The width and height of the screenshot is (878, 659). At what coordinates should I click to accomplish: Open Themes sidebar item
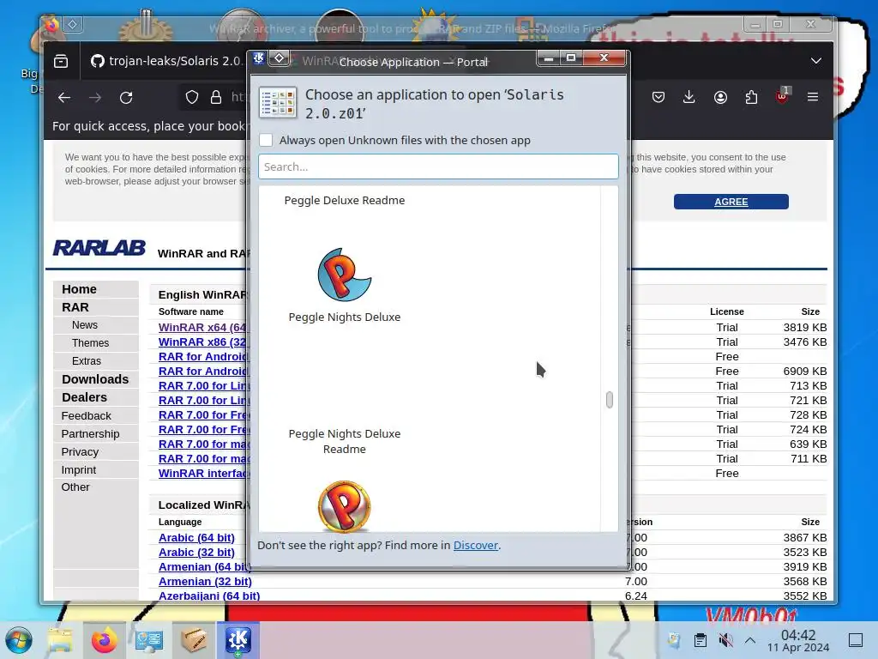point(90,343)
